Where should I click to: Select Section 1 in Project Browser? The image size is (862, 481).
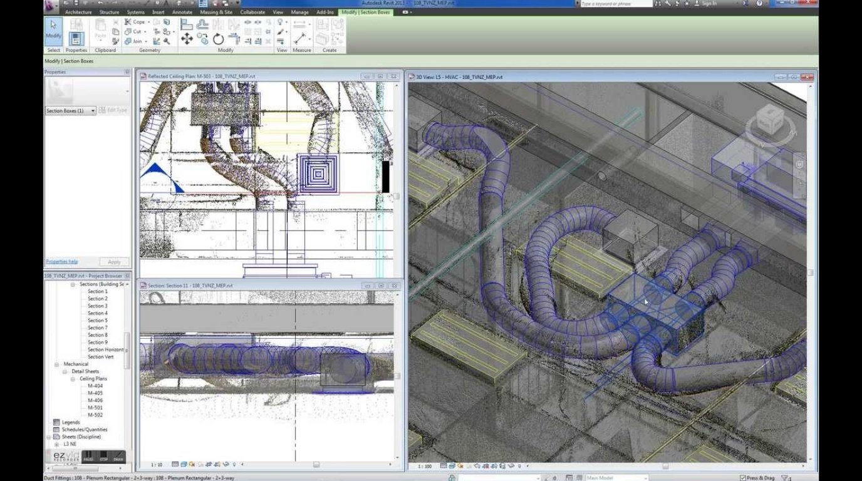(x=97, y=291)
